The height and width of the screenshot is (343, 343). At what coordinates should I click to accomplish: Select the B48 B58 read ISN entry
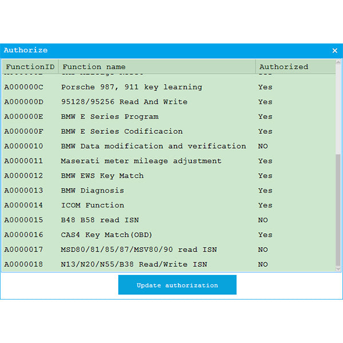coord(99,220)
